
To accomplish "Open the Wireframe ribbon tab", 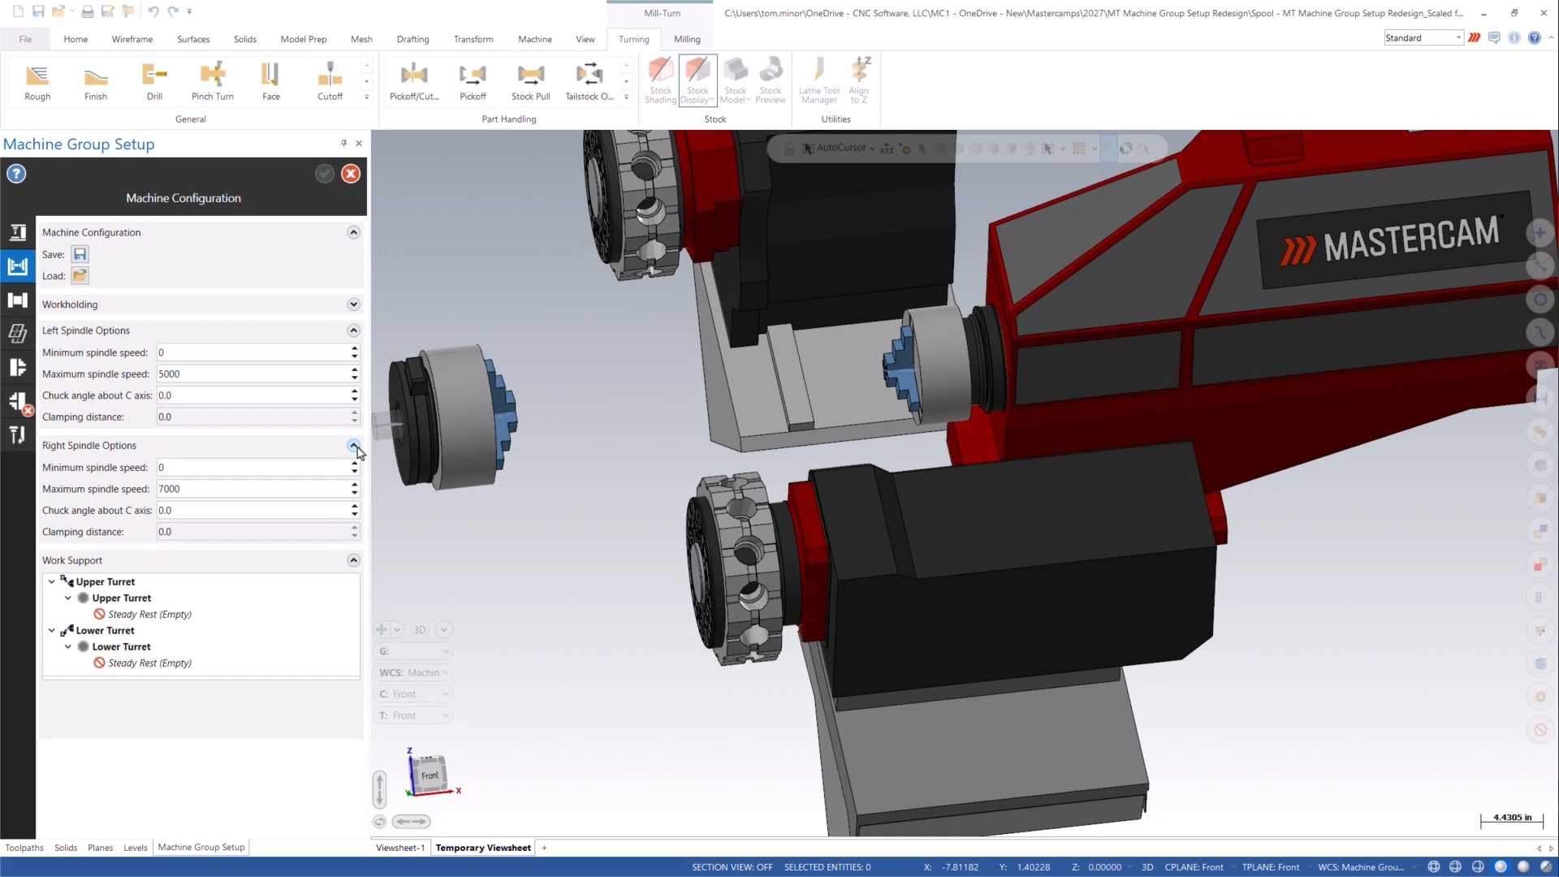I will point(132,39).
